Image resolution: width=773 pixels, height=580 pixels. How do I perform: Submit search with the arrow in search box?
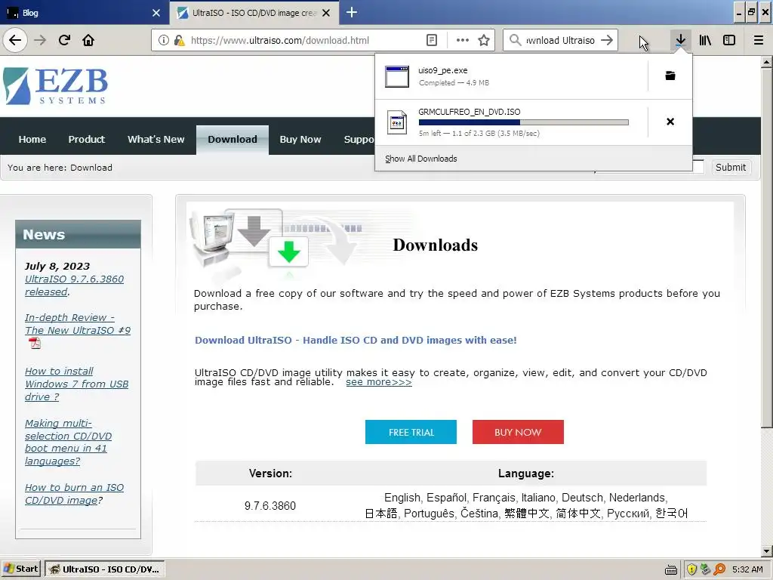[608, 40]
